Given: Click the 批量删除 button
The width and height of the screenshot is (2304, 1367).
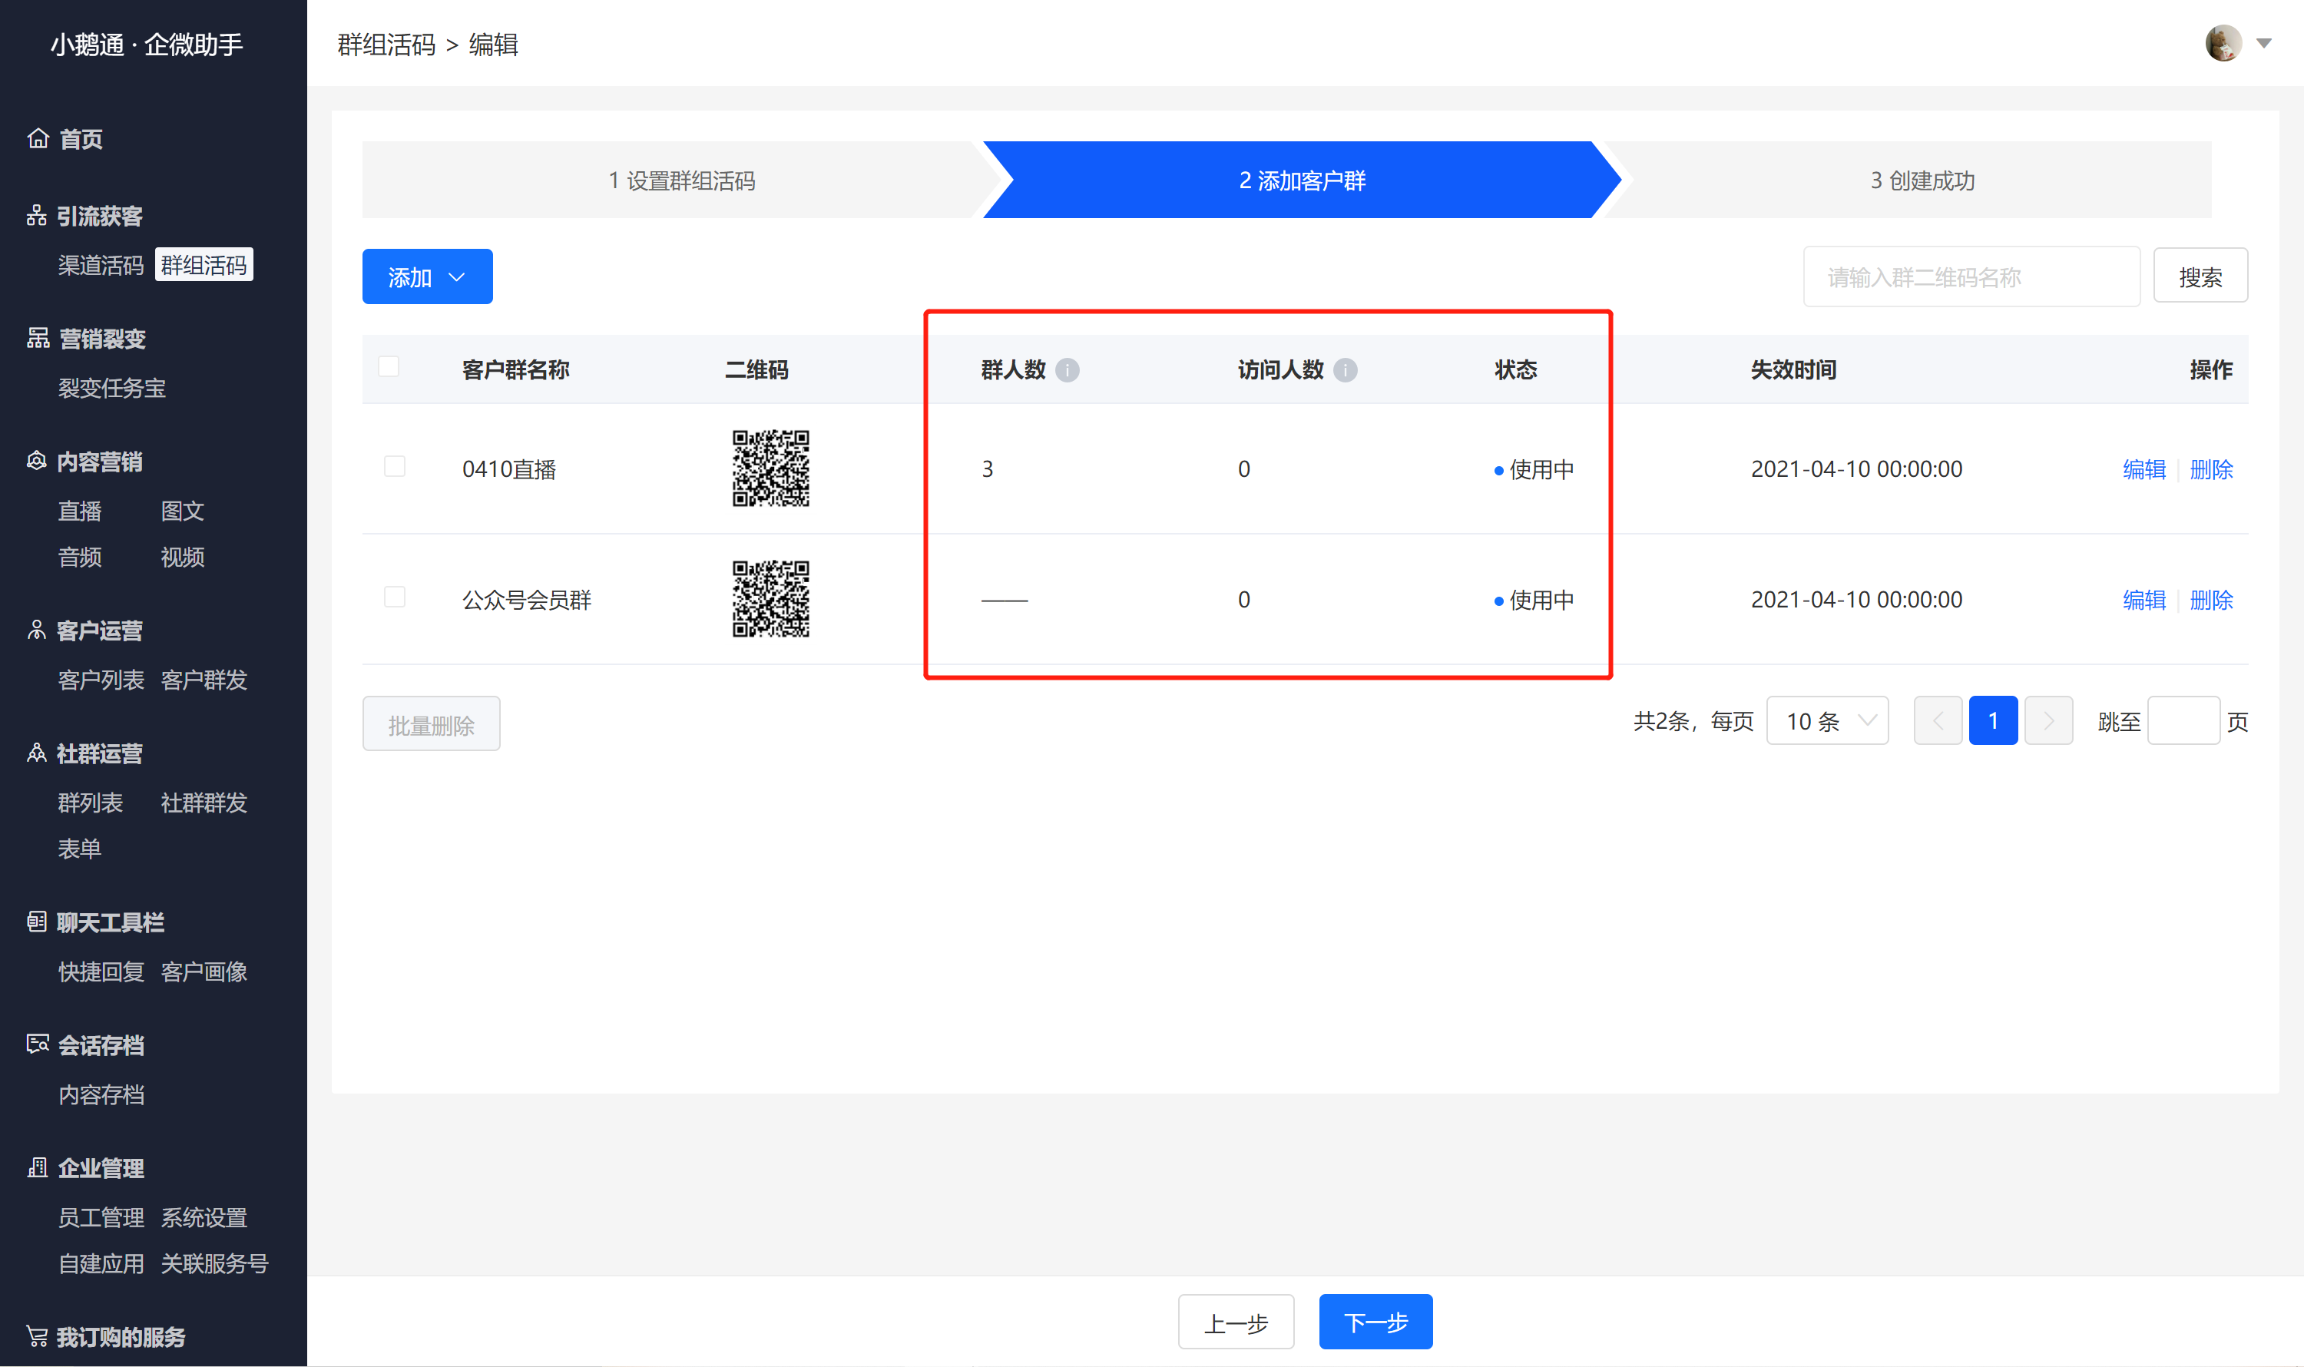Looking at the screenshot, I should (431, 725).
